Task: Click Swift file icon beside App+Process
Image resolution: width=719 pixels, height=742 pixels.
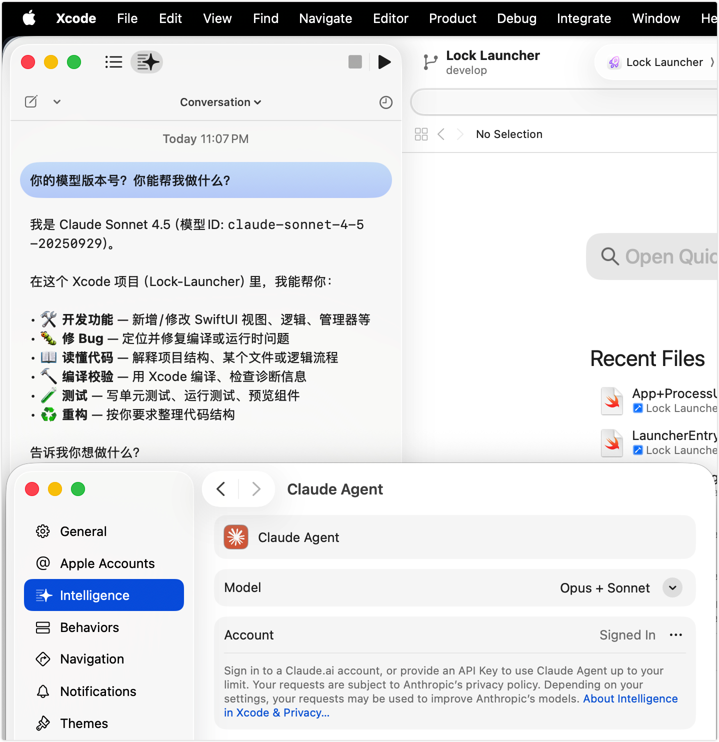Action: (x=612, y=401)
